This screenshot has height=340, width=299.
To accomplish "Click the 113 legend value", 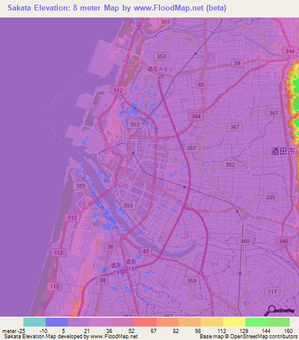I will point(221,331).
